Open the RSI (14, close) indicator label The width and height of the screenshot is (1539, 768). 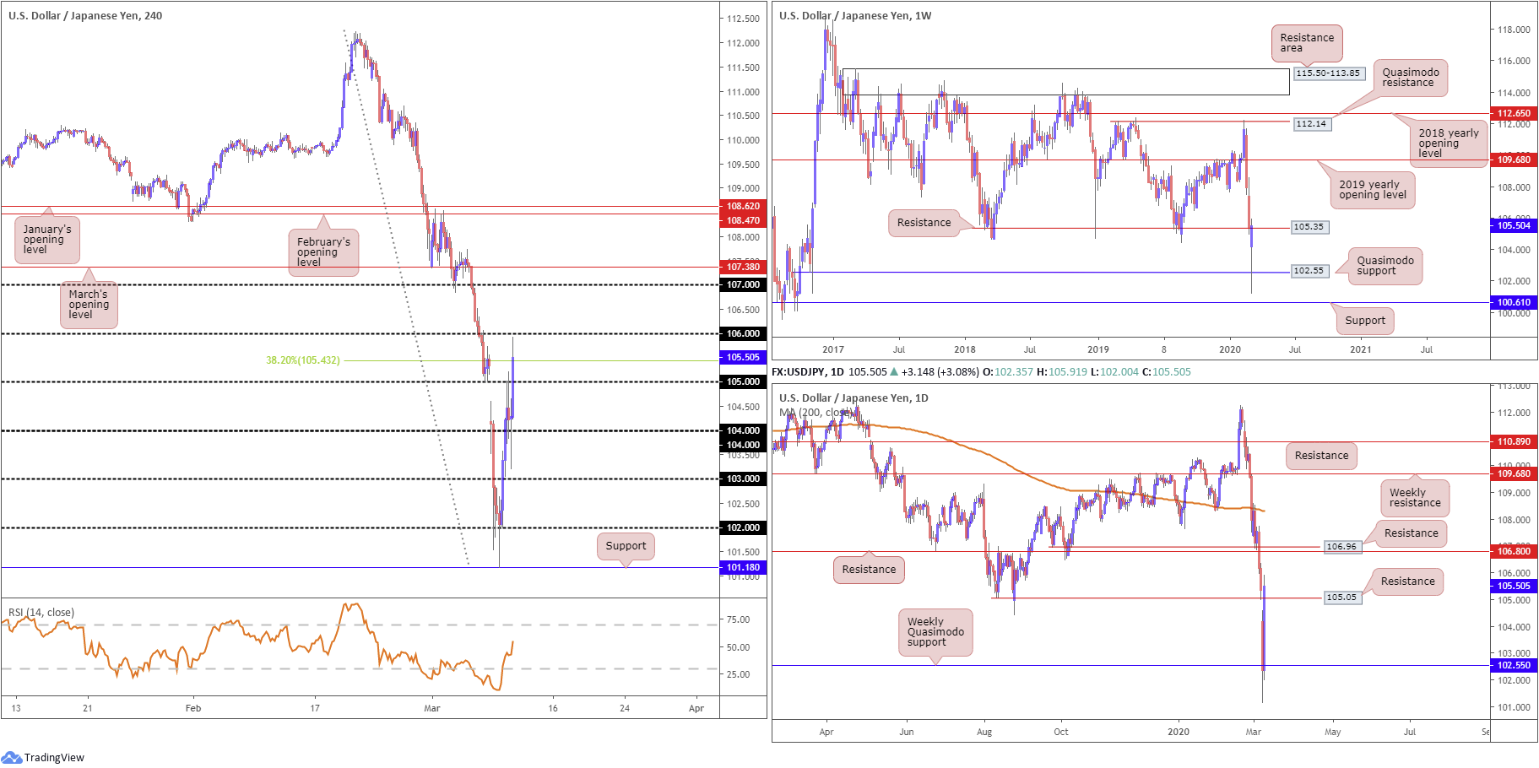(x=41, y=613)
